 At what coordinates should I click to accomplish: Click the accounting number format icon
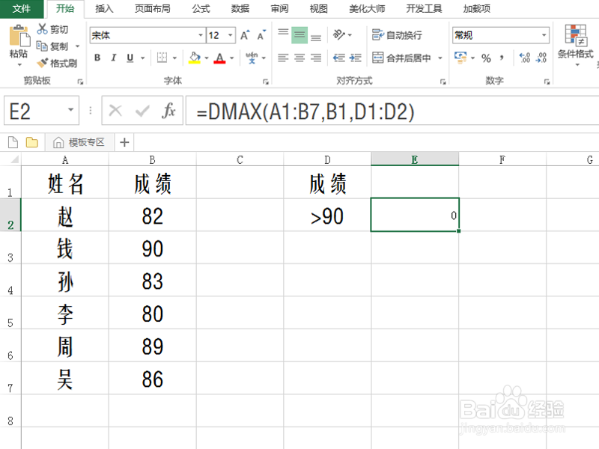[x=460, y=58]
